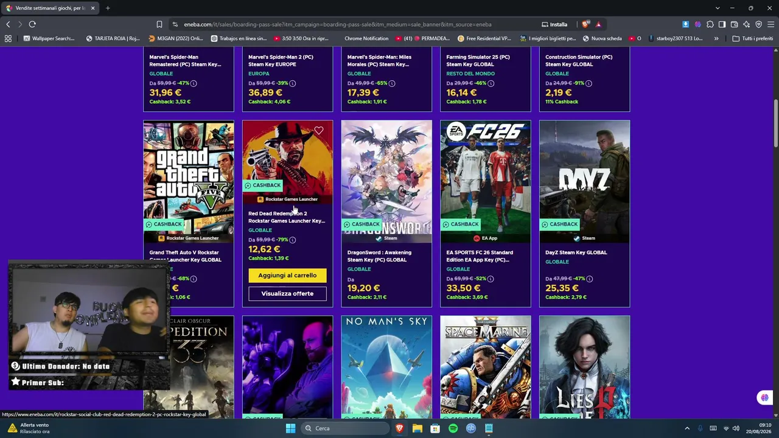
Task: Open Lies of P cover thumbnail
Action: click(584, 367)
